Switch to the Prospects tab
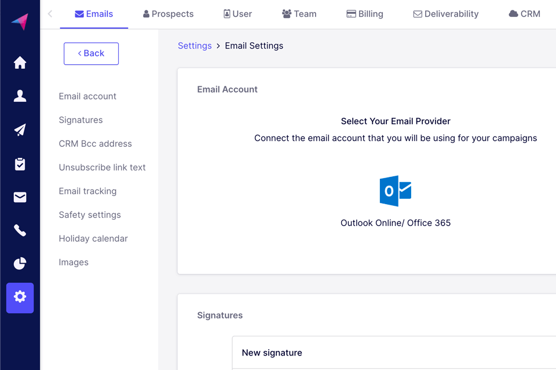 169,14
